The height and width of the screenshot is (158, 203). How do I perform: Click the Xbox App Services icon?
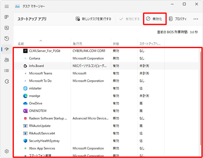(x=25, y=148)
